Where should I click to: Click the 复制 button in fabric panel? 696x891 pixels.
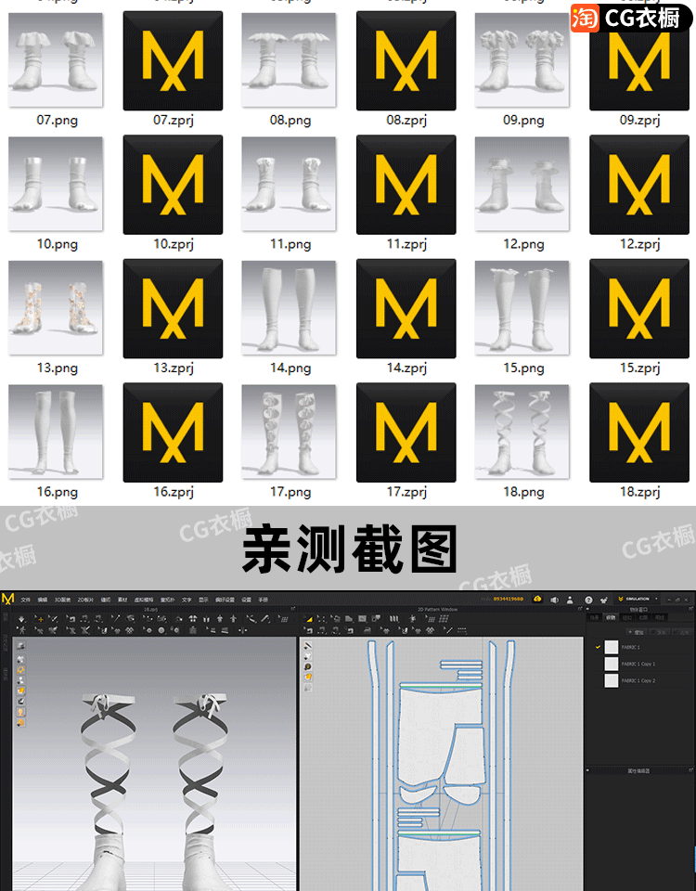coord(659,632)
